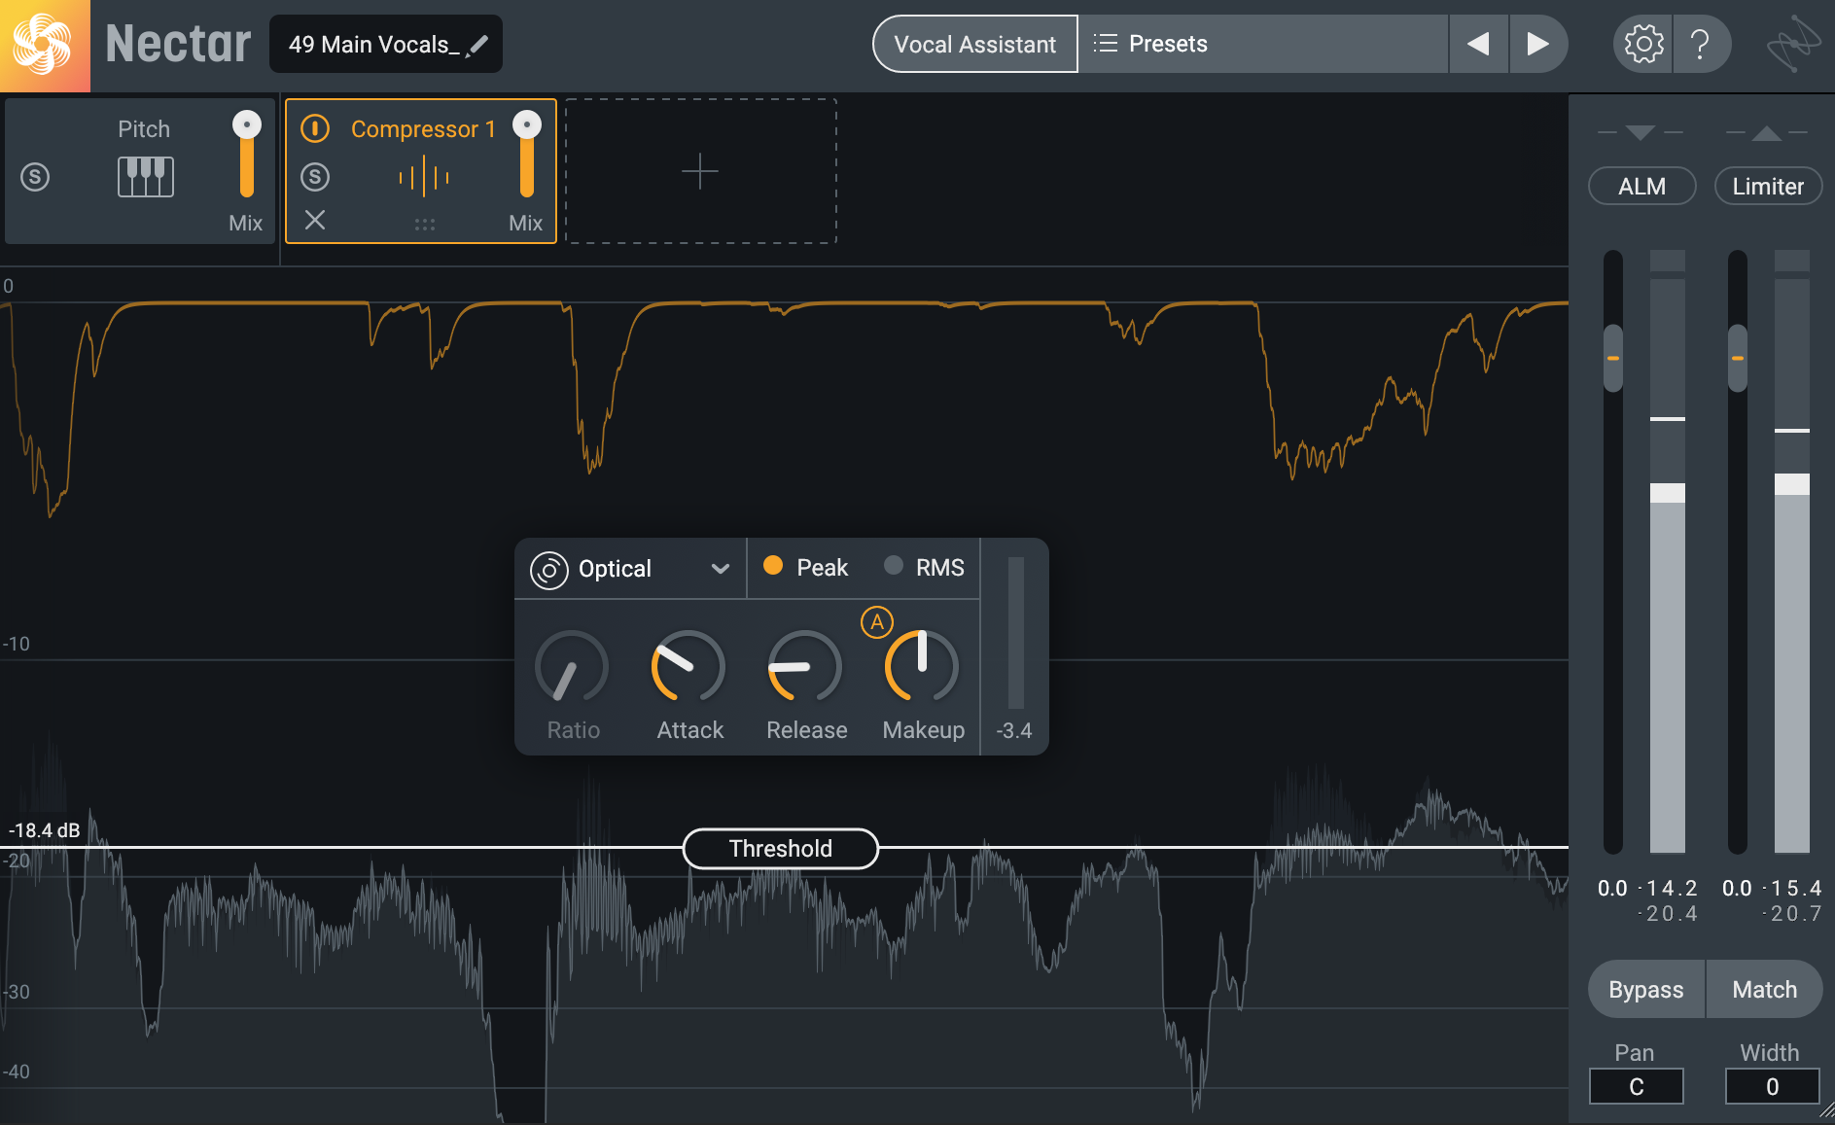This screenshot has height=1125, width=1835.
Task: Solo the Pitch module
Action: [x=35, y=177]
